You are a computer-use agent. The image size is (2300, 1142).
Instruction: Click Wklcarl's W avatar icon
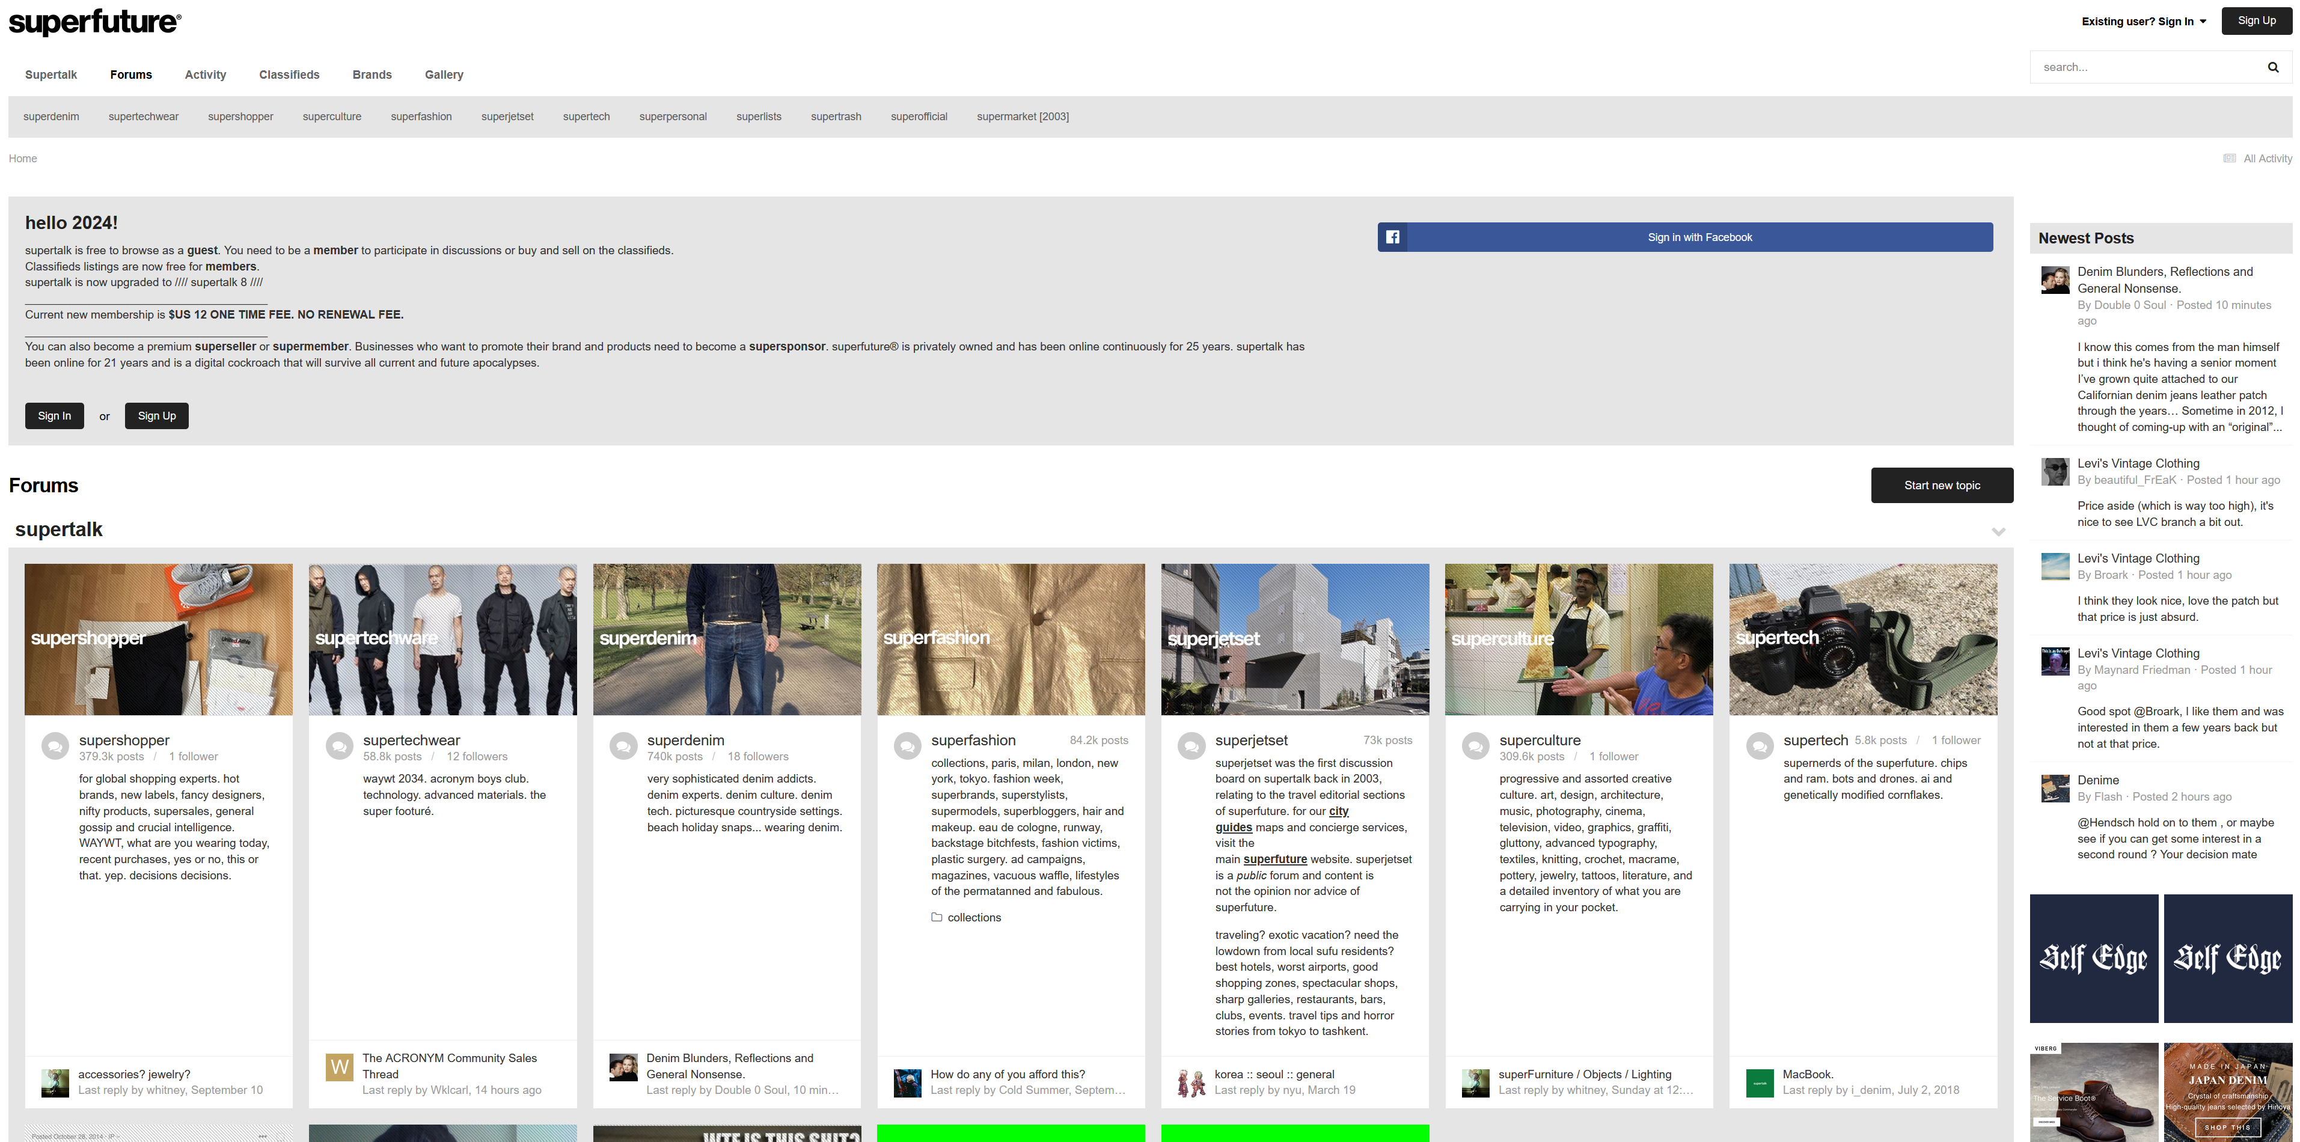click(339, 1066)
